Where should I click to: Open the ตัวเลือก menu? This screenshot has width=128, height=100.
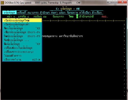[97, 12]
